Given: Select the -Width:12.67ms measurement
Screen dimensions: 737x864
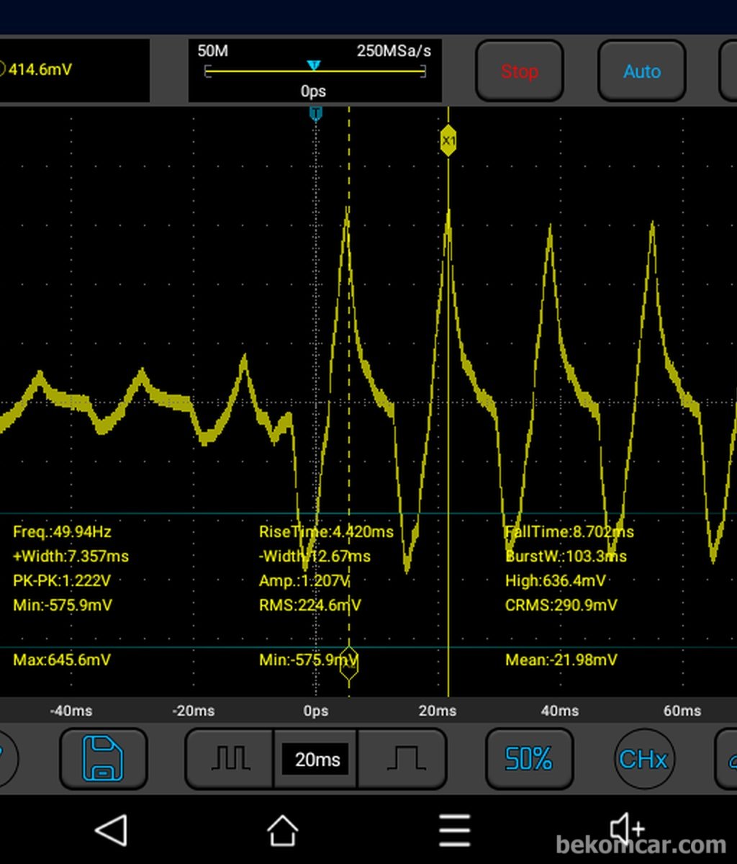Looking at the screenshot, I should pyautogui.click(x=315, y=556).
